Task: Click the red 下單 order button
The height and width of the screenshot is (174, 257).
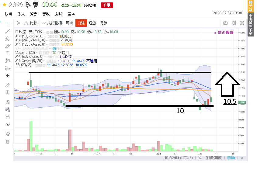Action: (107, 5)
